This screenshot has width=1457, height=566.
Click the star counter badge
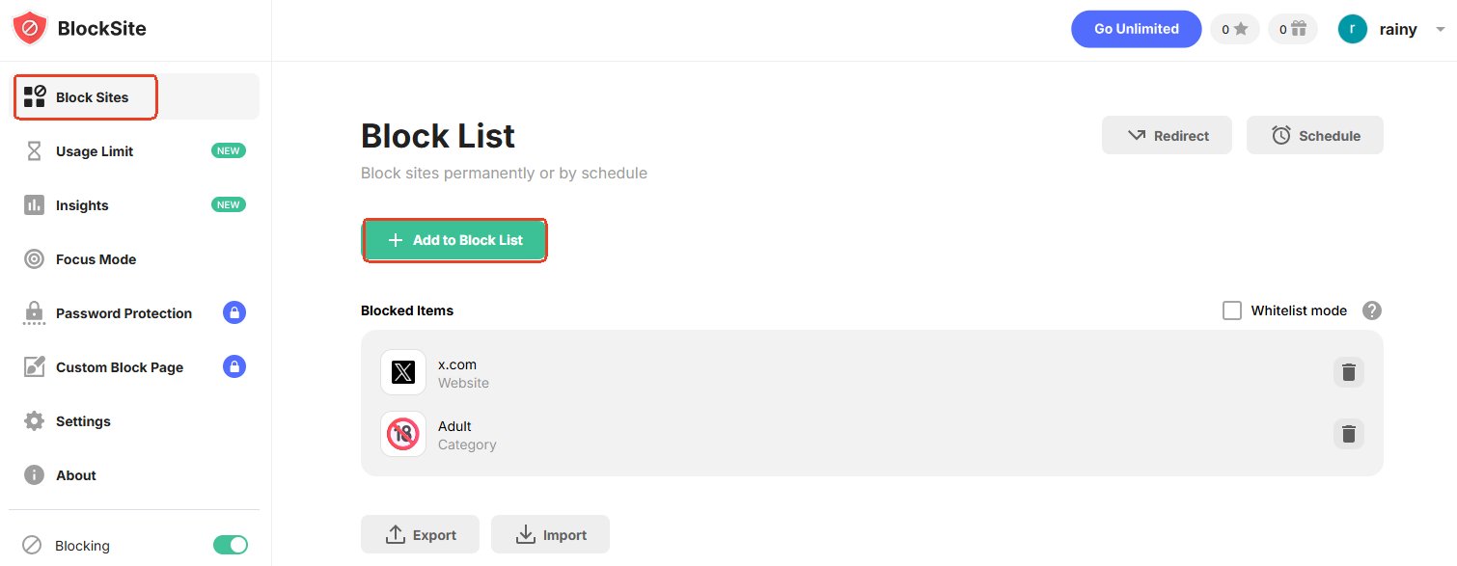[x=1235, y=28]
